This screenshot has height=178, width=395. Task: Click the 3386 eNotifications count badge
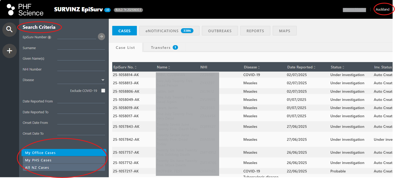[x=187, y=31]
